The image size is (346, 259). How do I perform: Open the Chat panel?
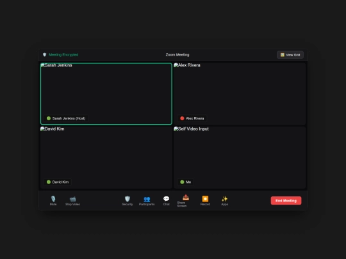166,201
